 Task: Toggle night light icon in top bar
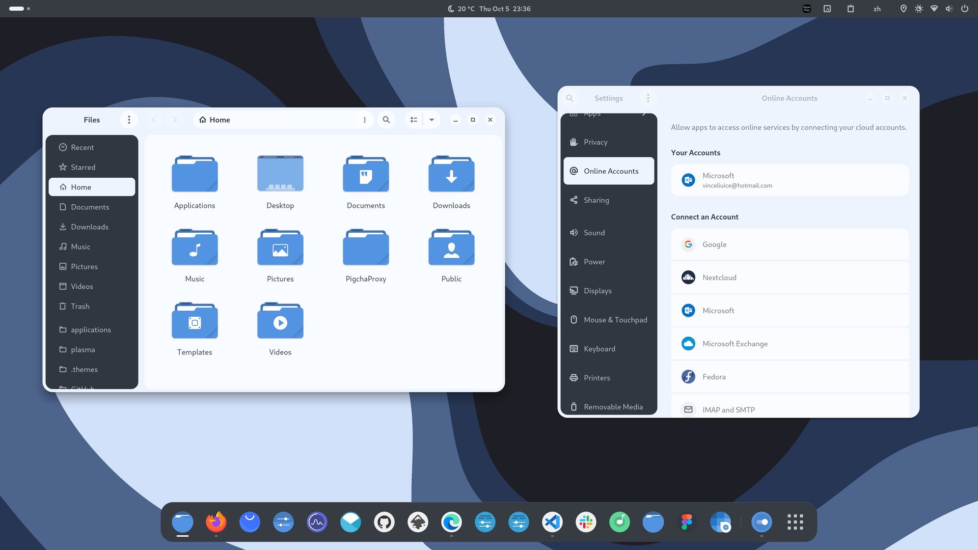[918, 9]
